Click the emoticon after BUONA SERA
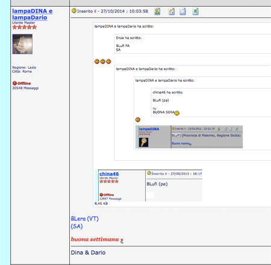The image size is (271, 265). coord(177,113)
